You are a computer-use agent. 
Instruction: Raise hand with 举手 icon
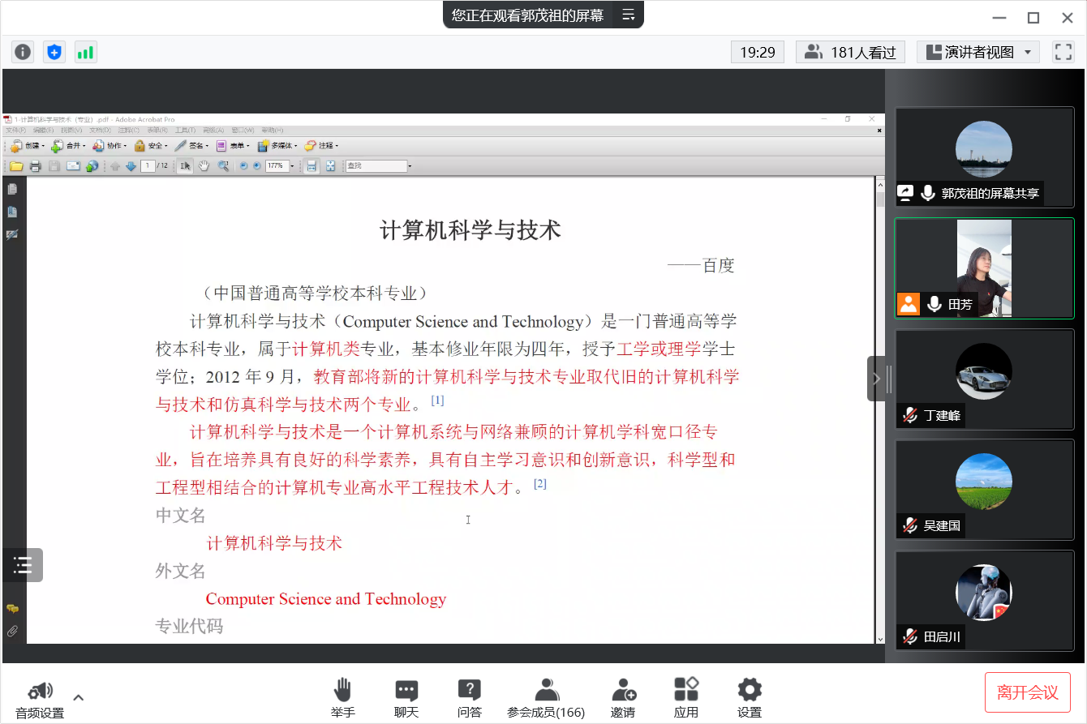click(342, 698)
